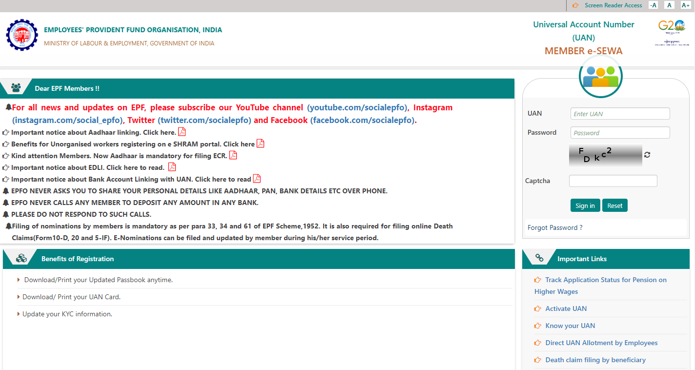The image size is (695, 370).
Task: Open the e SHRAM portal PDF icon
Action: coord(260,144)
